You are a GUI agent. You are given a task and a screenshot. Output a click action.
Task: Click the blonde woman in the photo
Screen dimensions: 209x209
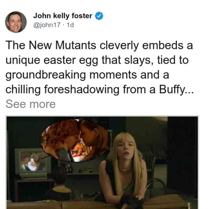pos(125,168)
